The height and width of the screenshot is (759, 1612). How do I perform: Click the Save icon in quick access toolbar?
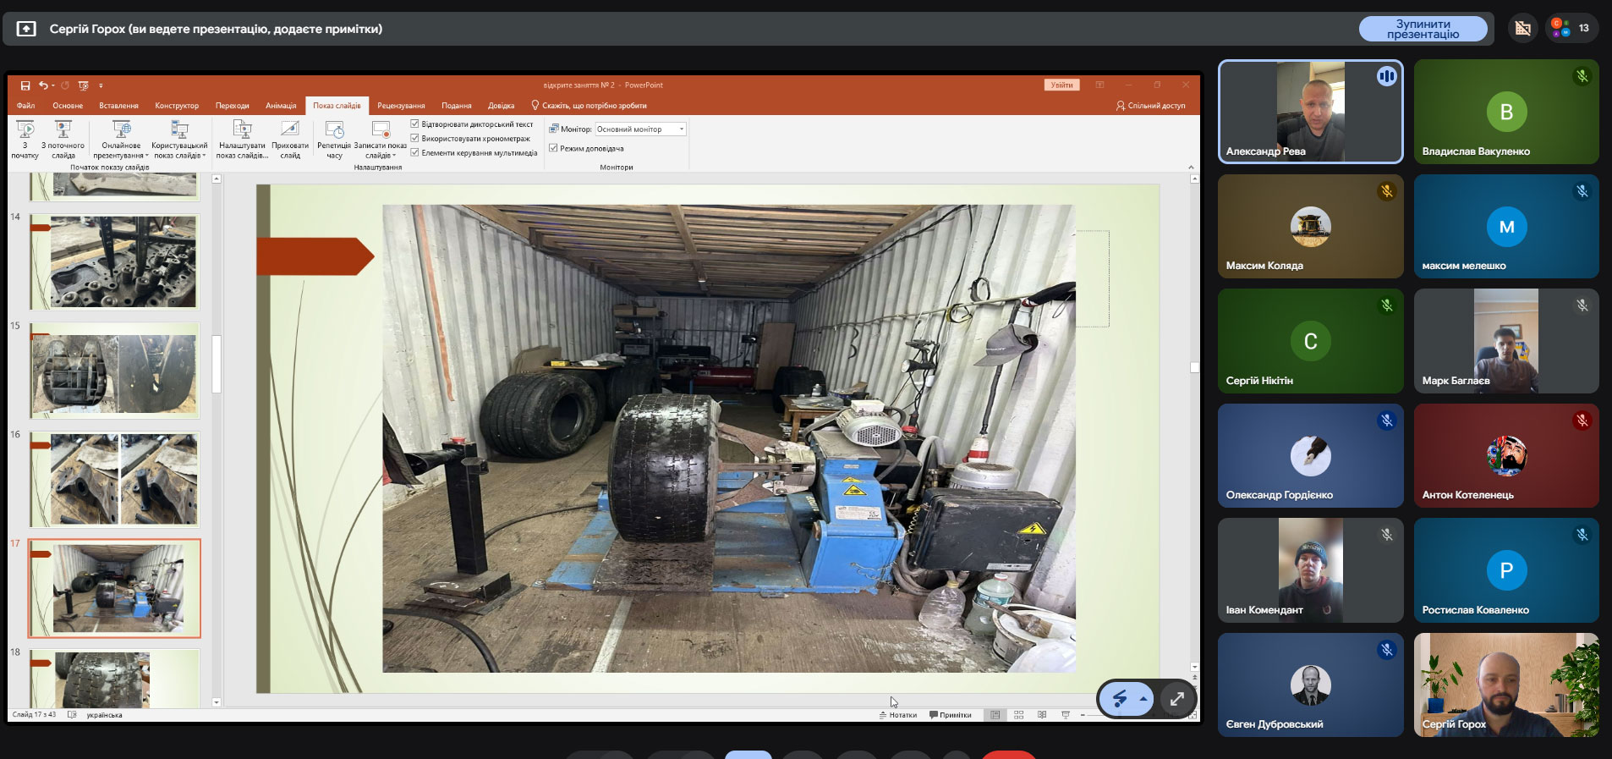25,85
